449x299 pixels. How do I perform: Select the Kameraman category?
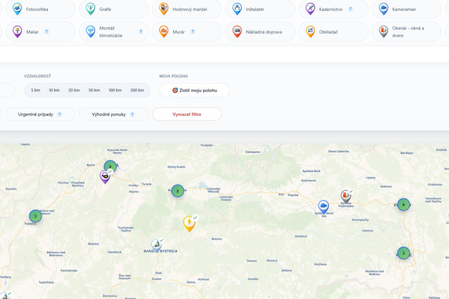(407, 9)
